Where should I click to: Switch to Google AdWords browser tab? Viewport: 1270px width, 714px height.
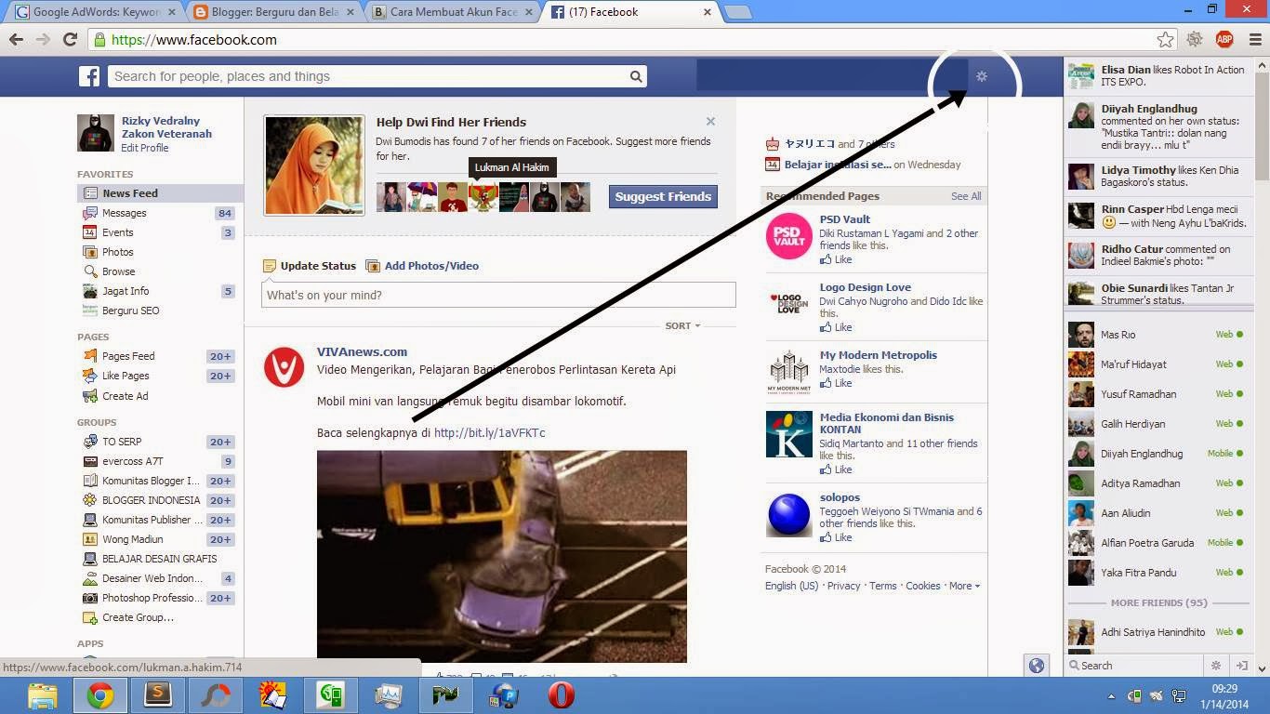pos(93,12)
